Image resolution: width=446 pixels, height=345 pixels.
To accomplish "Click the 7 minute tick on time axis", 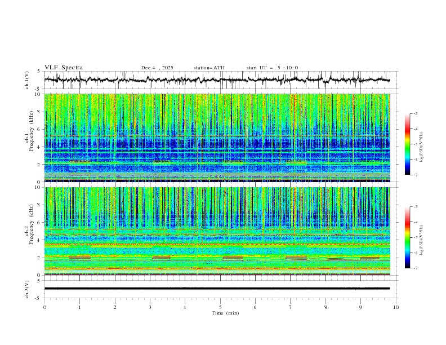I will [291, 307].
